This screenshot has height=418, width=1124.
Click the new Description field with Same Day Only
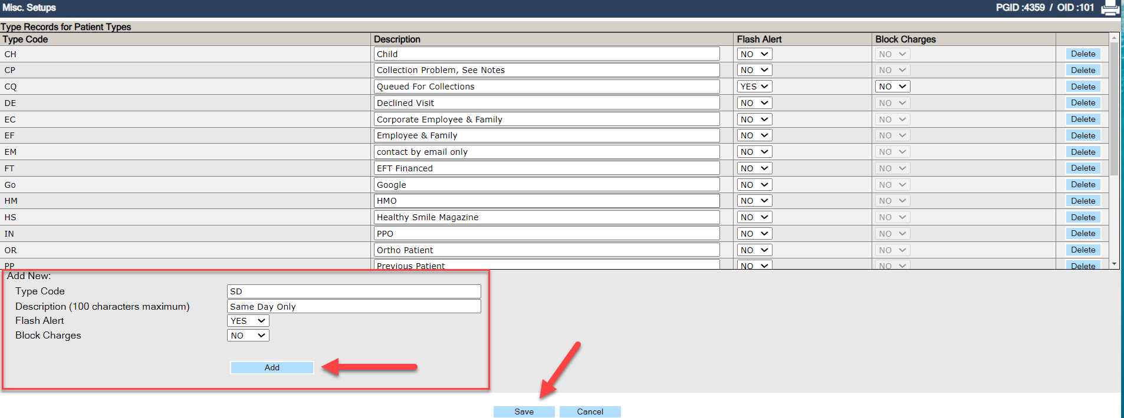354,307
